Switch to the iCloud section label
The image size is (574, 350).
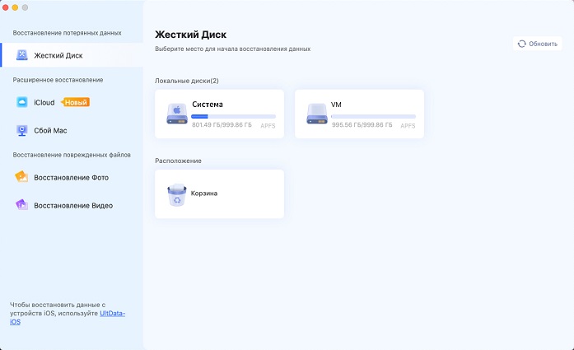(44, 102)
